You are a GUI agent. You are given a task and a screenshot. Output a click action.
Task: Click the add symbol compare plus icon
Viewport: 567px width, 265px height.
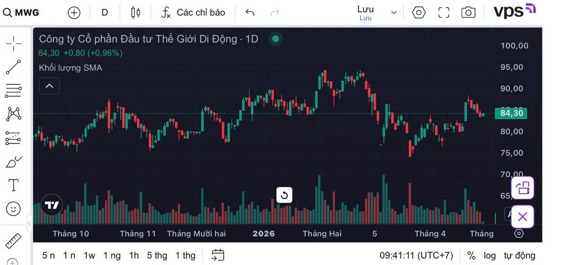tap(74, 13)
